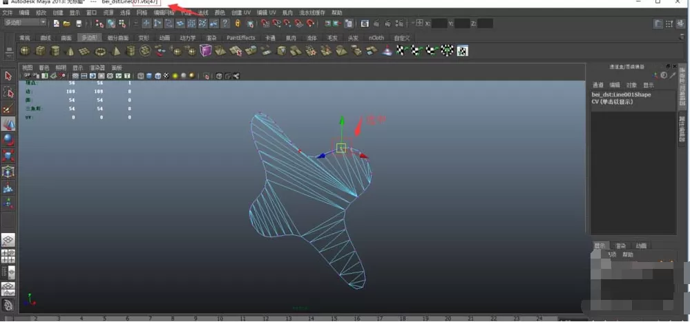Click the X coordinate input field
This screenshot has height=322, width=690.
(439, 23)
